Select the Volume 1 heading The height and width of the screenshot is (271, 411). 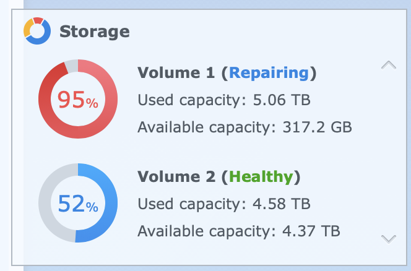pos(176,74)
